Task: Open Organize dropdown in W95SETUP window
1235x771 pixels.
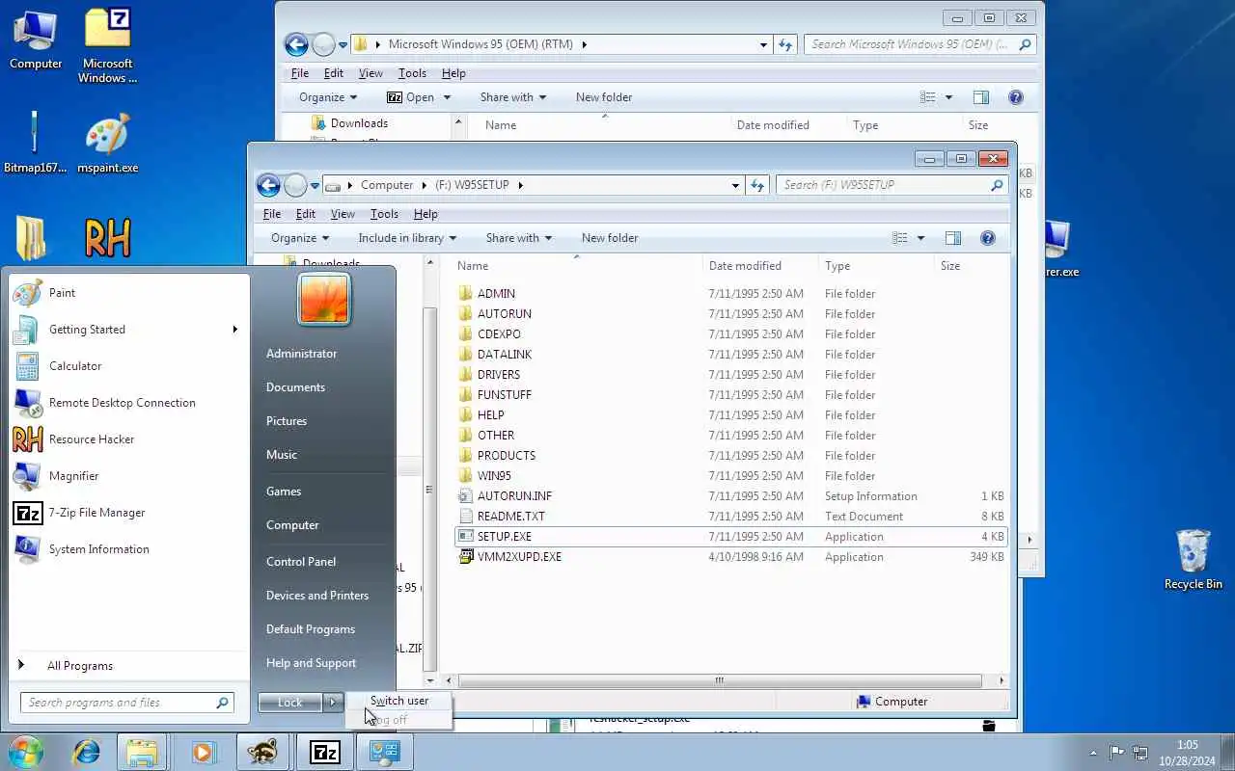Action: [300, 238]
